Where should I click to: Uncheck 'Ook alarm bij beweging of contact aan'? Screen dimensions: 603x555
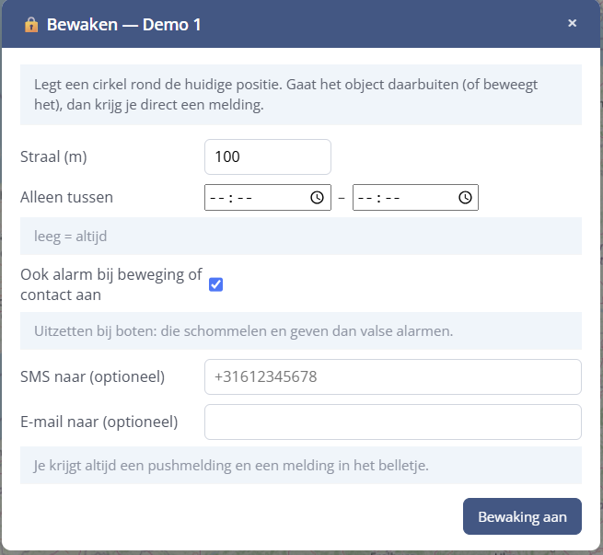pos(215,284)
